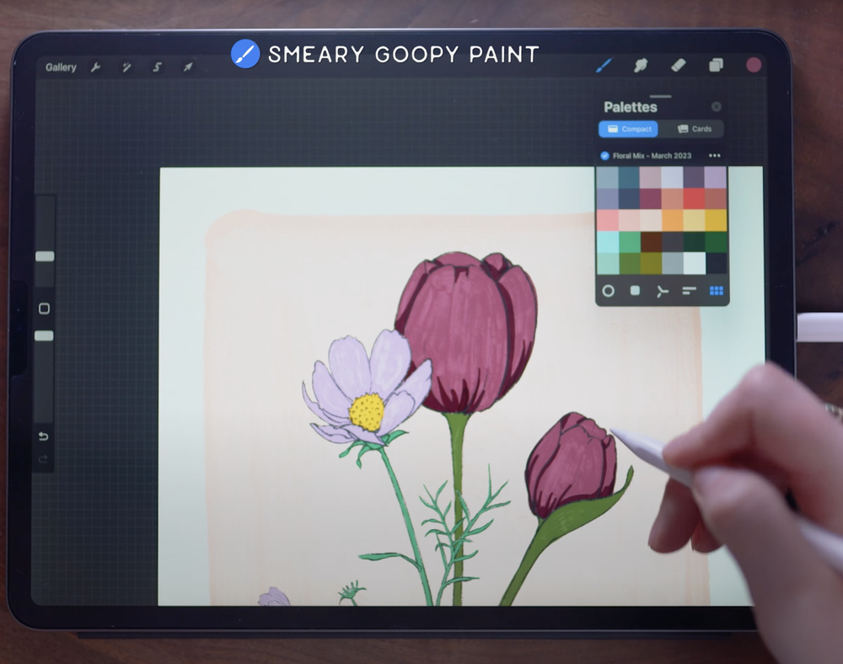Open the Value color mode

point(689,291)
